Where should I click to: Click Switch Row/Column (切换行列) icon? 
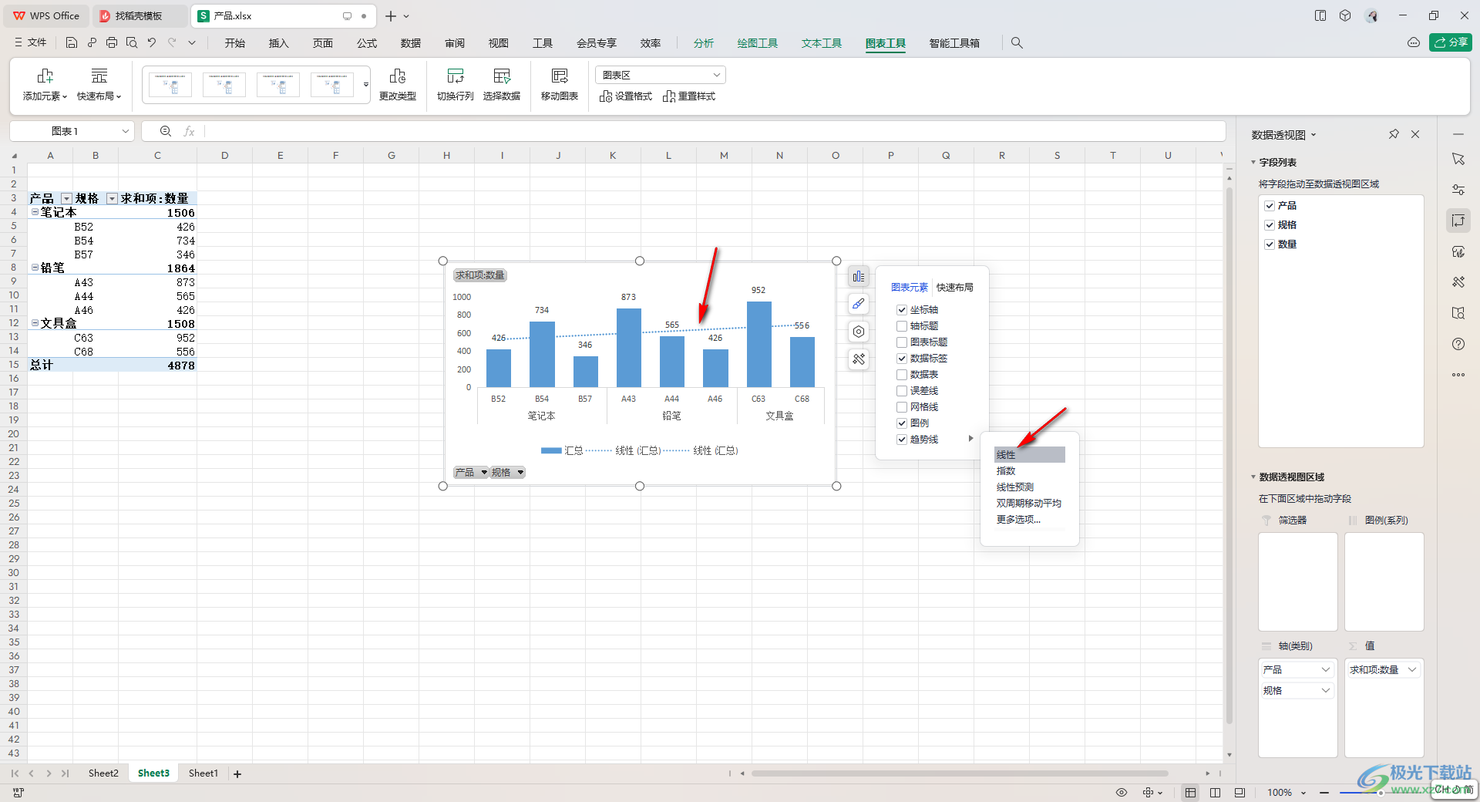point(455,76)
